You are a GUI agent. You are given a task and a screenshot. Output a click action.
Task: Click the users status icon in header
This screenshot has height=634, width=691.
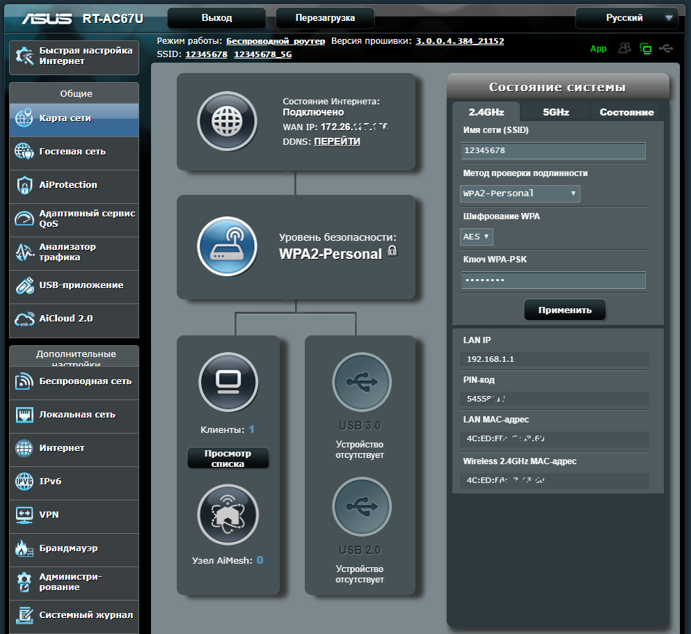coord(625,48)
